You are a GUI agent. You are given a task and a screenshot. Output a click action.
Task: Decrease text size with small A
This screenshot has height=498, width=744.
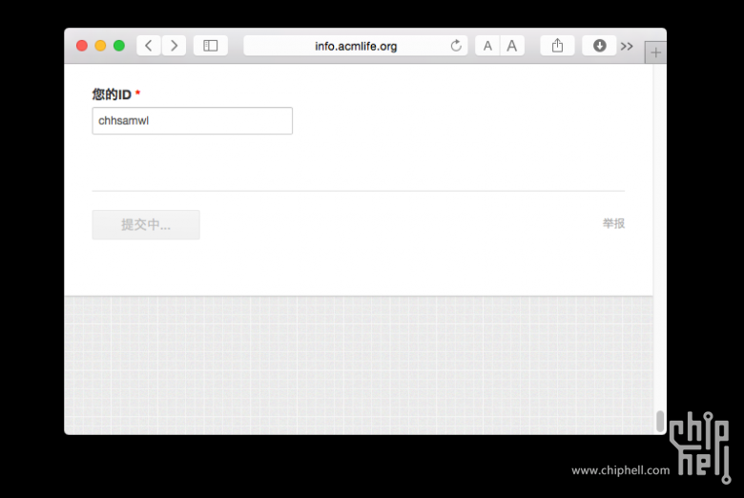(487, 46)
